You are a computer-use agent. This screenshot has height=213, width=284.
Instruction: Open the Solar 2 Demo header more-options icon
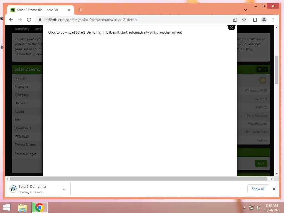click(x=265, y=69)
